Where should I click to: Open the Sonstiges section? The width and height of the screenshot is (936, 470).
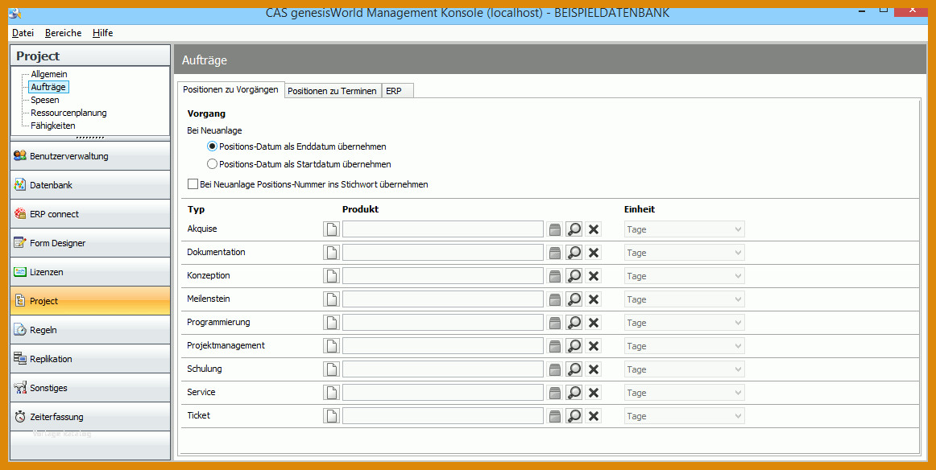tap(90, 388)
